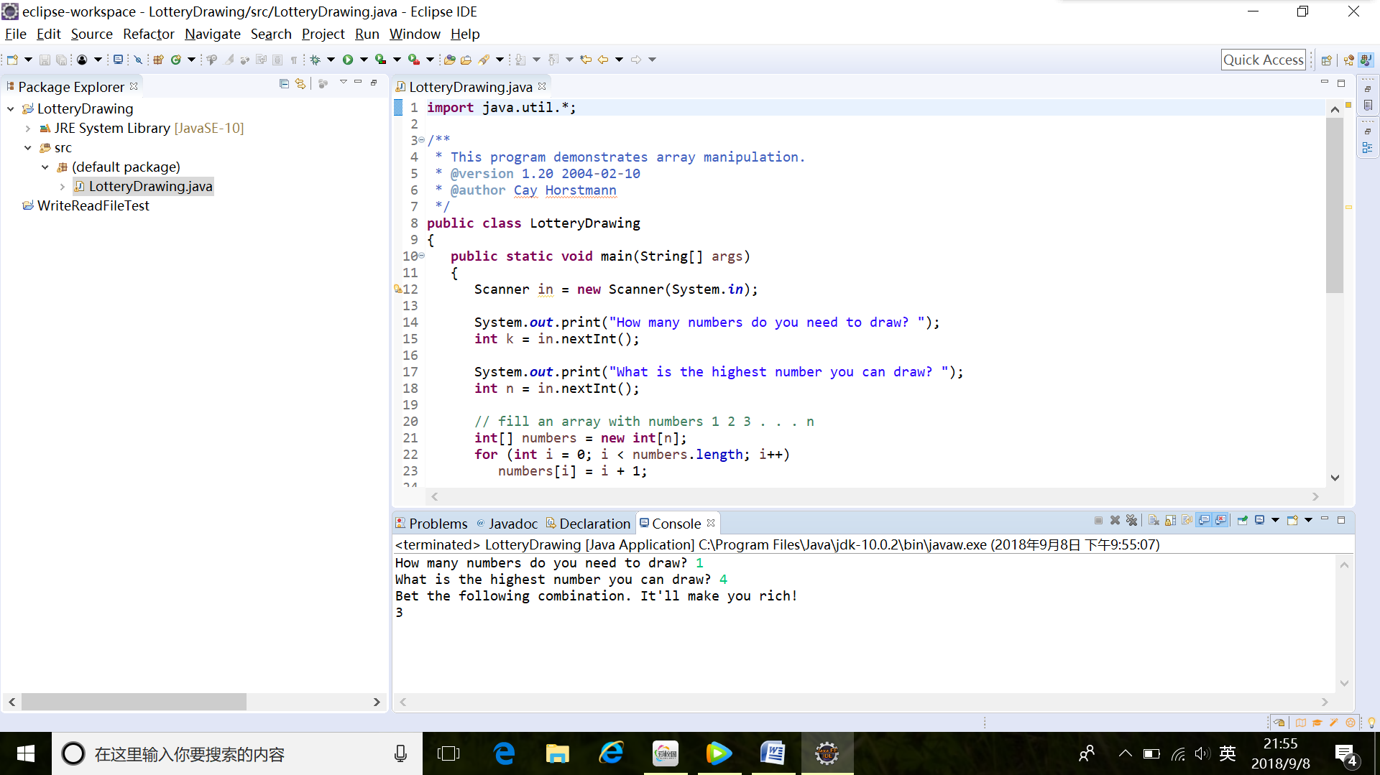Click the Windows Start button
The image size is (1380, 775).
coord(26,753)
